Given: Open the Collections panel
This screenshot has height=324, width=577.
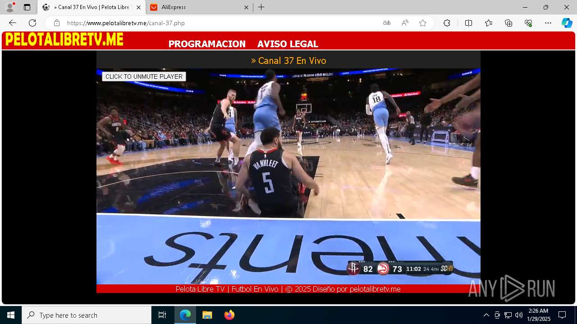Looking at the screenshot, I should 508,23.
